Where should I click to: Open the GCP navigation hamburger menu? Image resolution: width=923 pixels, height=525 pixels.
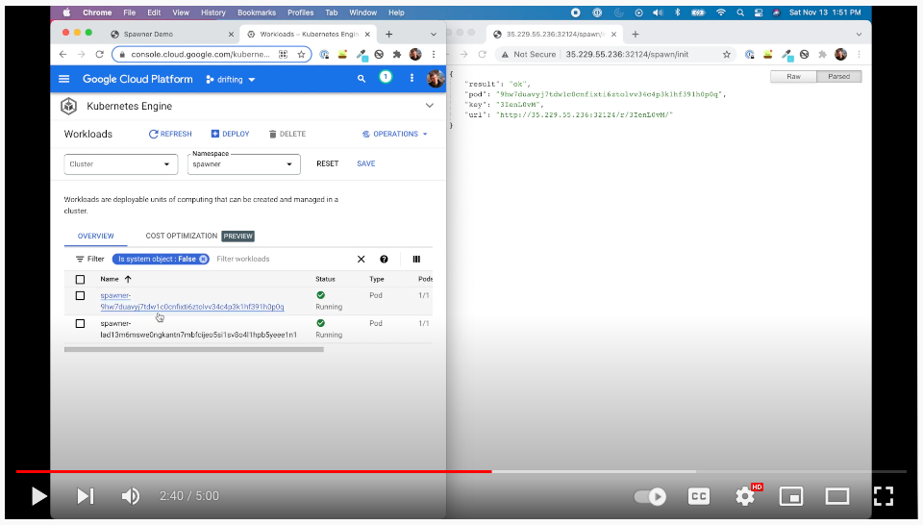pyautogui.click(x=64, y=79)
